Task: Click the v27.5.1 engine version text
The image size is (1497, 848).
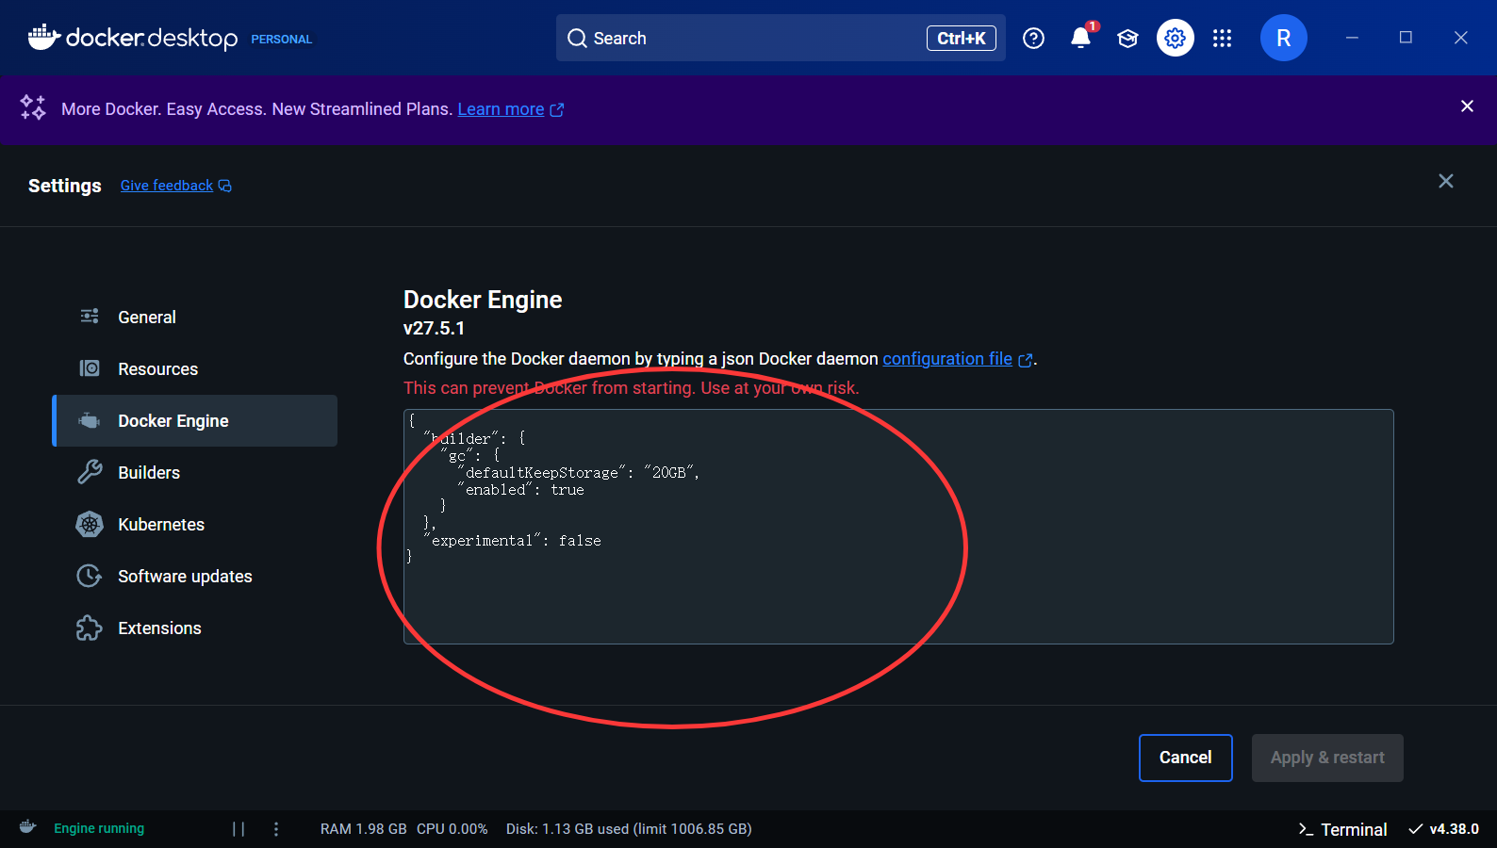Action: click(434, 328)
